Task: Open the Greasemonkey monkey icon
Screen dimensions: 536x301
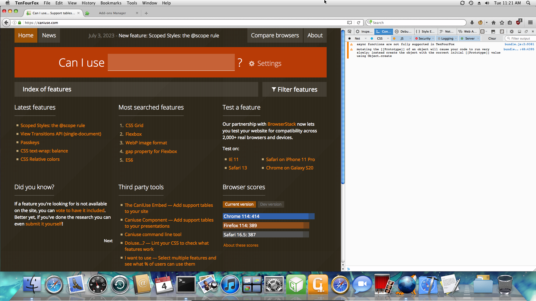Action: tap(480, 23)
